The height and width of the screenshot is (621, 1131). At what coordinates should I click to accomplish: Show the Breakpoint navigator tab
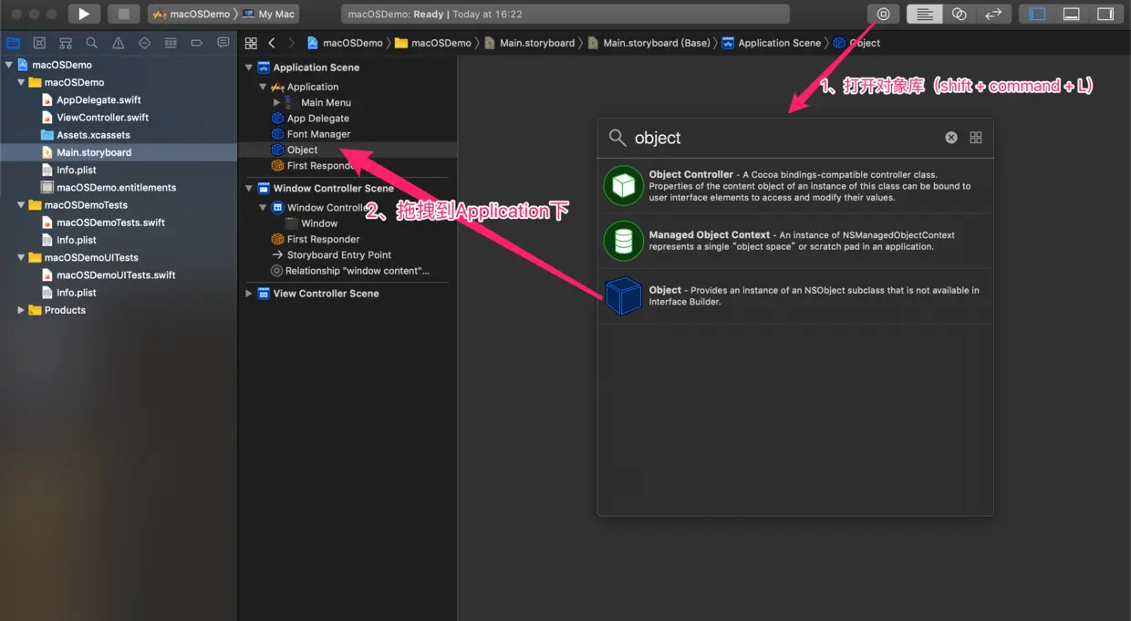[197, 43]
